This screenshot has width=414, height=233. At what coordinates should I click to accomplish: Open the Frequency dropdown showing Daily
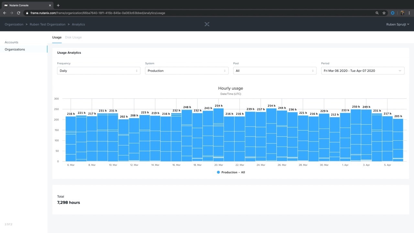tap(98, 71)
